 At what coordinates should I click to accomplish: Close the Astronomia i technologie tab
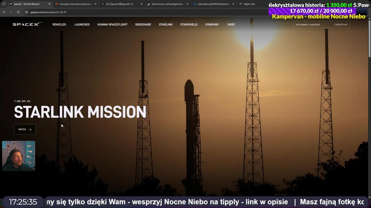(187, 4)
